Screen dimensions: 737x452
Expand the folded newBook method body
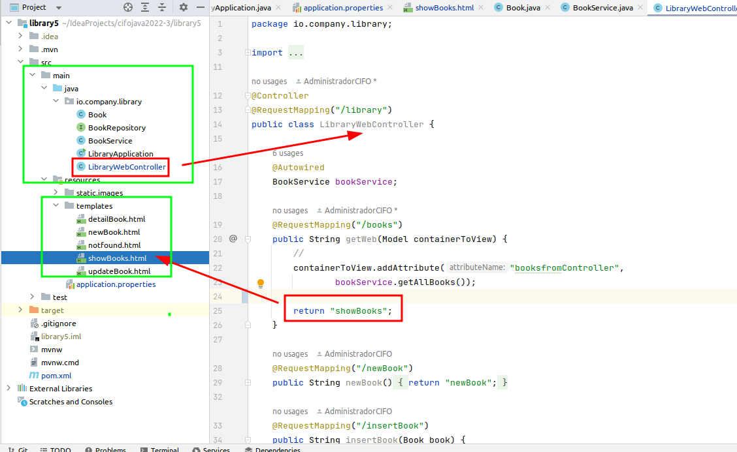coord(248,382)
